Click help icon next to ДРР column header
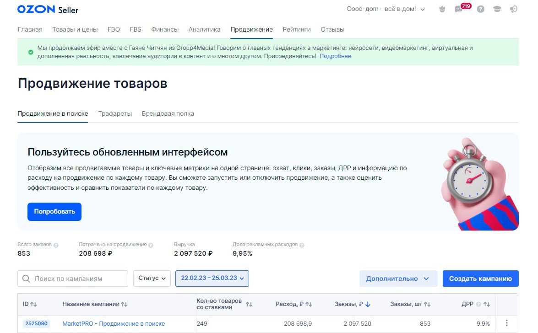This screenshot has width=538, height=333. (x=478, y=304)
